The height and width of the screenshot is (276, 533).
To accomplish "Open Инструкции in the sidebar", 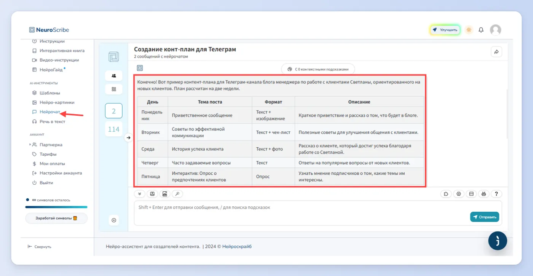I will 48,41.
